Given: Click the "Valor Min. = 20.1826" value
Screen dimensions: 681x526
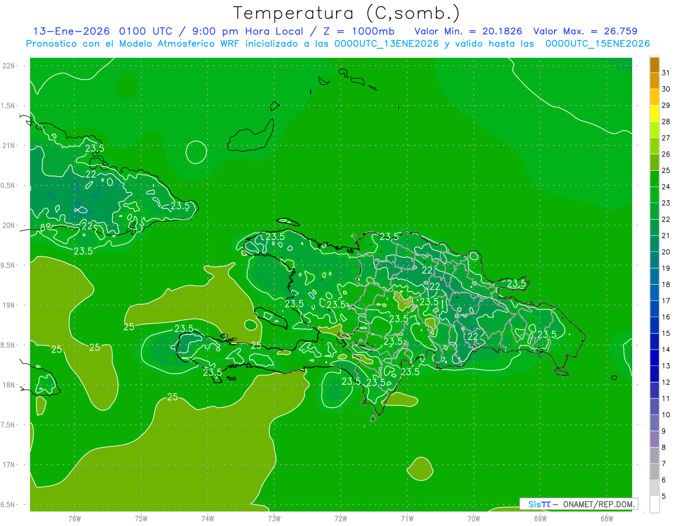Looking at the screenshot, I should click(468, 32).
